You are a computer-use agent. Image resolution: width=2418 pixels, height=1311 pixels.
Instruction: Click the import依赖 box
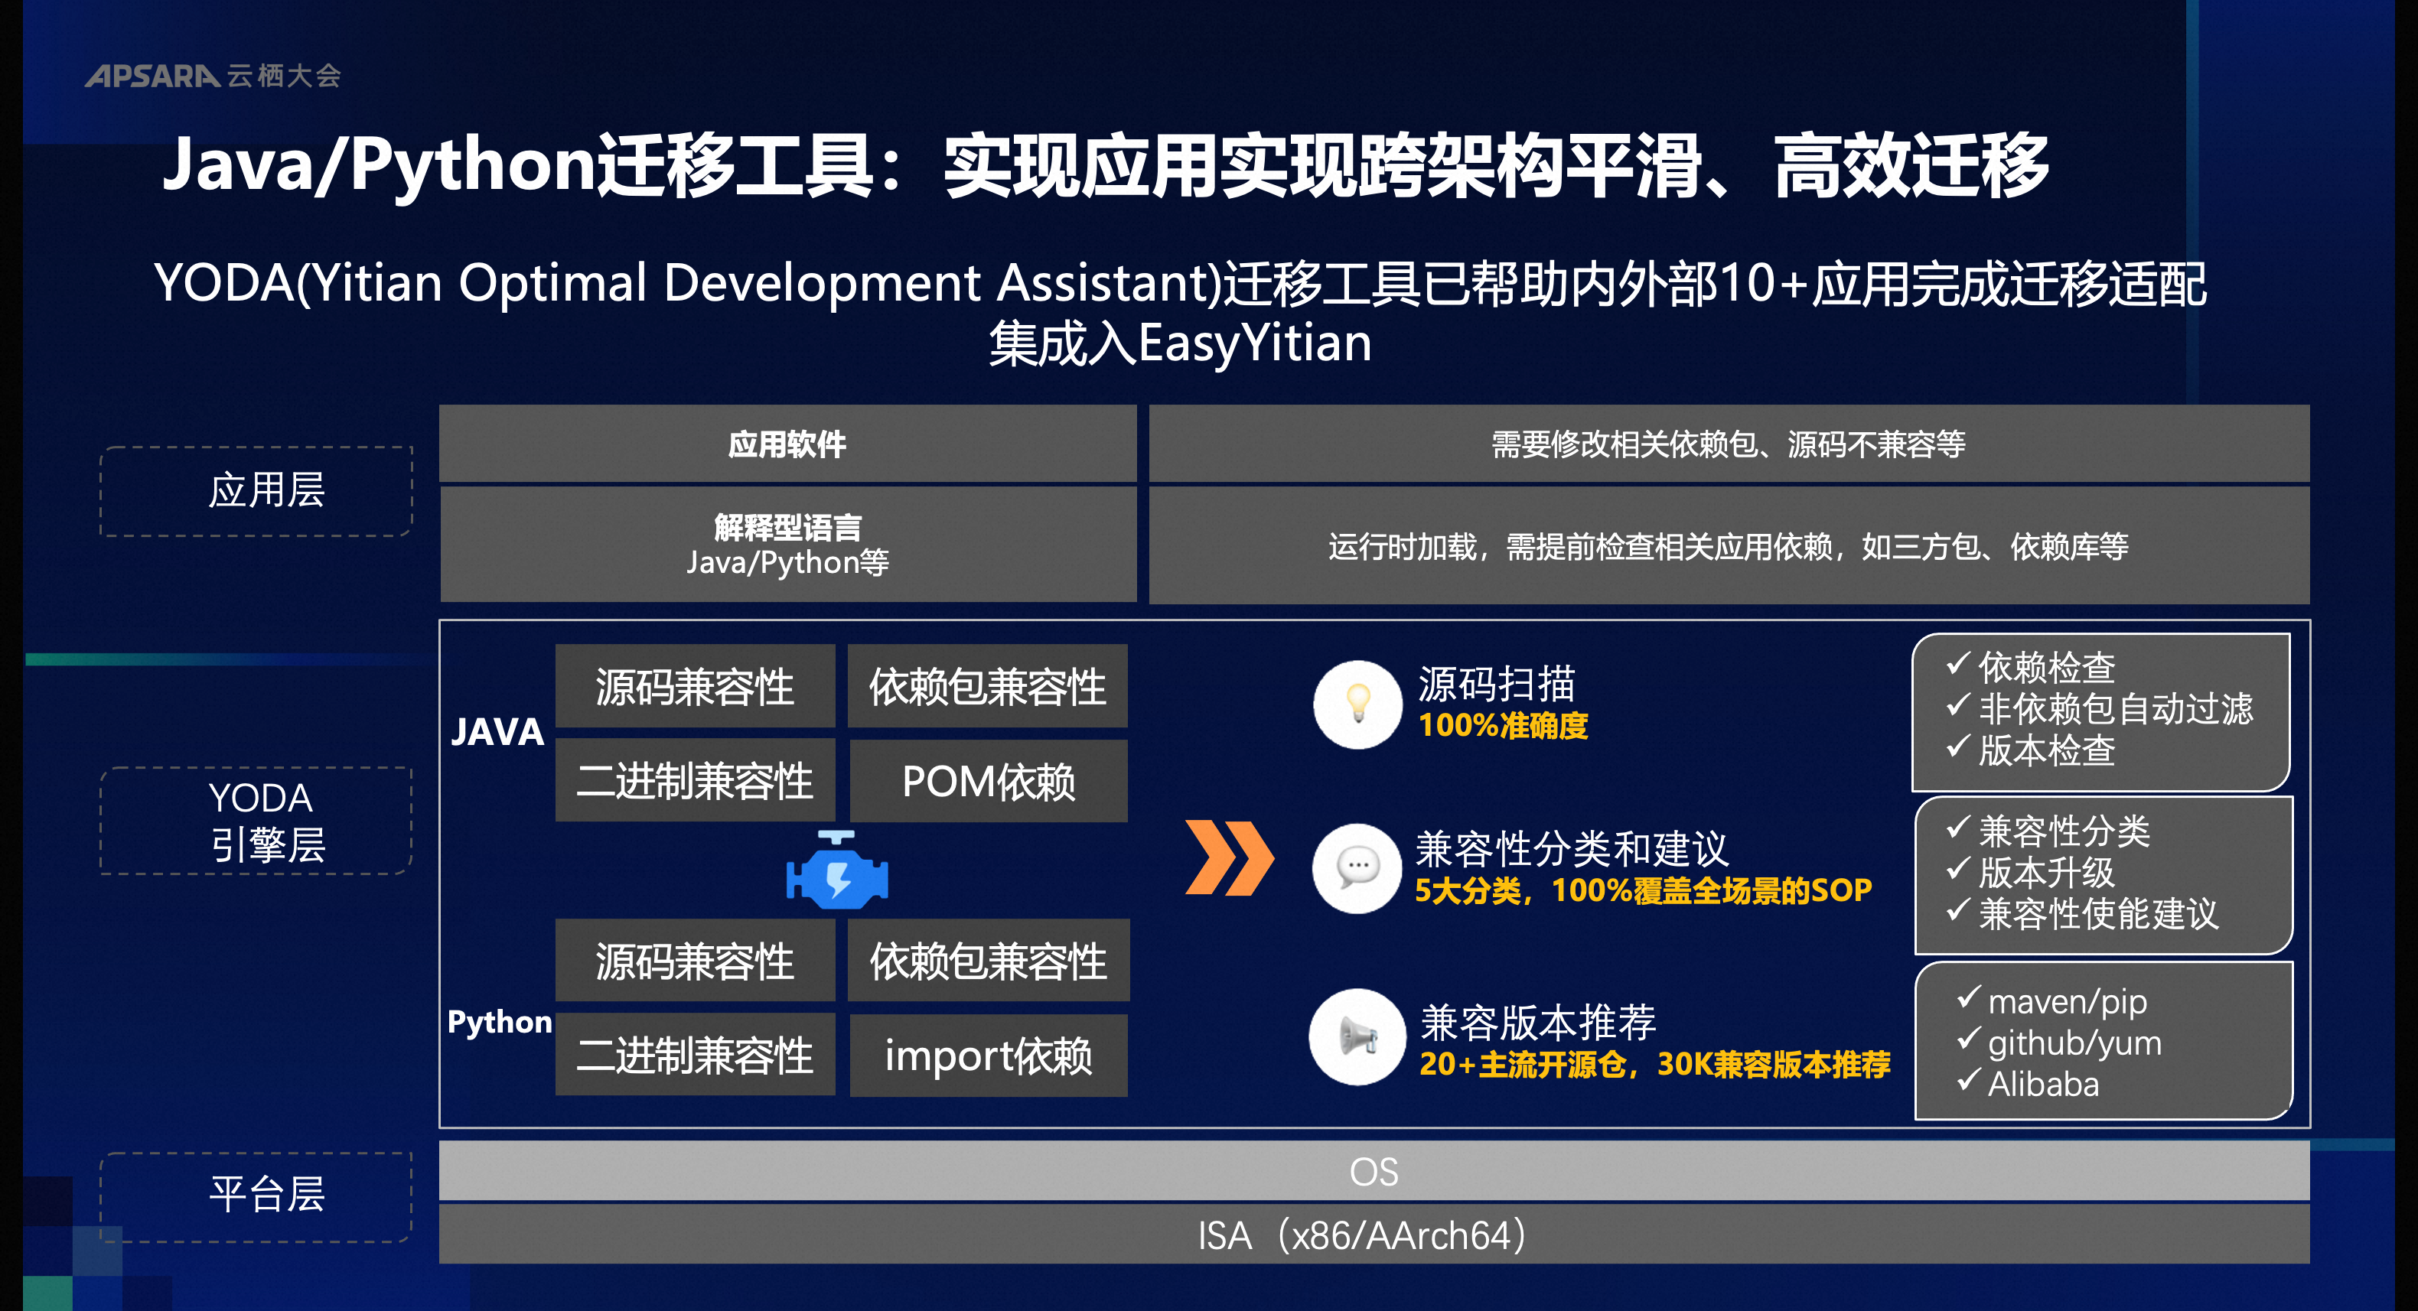coord(987,1055)
